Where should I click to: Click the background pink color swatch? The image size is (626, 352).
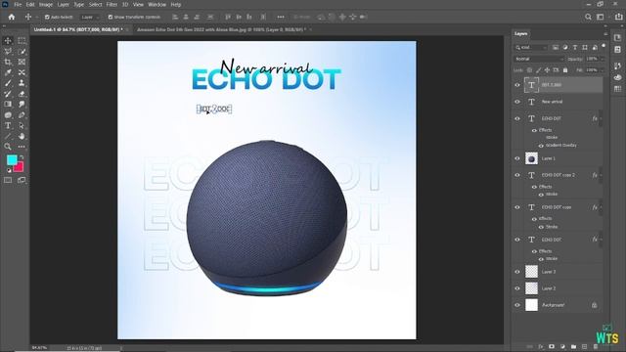20,167
